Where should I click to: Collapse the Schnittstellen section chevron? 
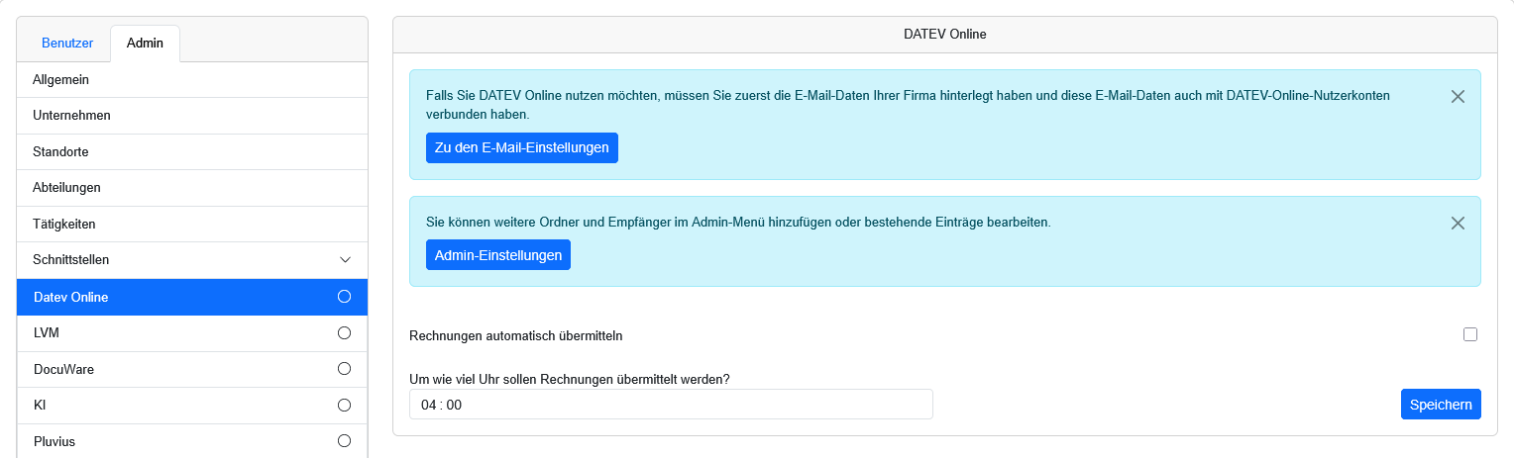[345, 260]
